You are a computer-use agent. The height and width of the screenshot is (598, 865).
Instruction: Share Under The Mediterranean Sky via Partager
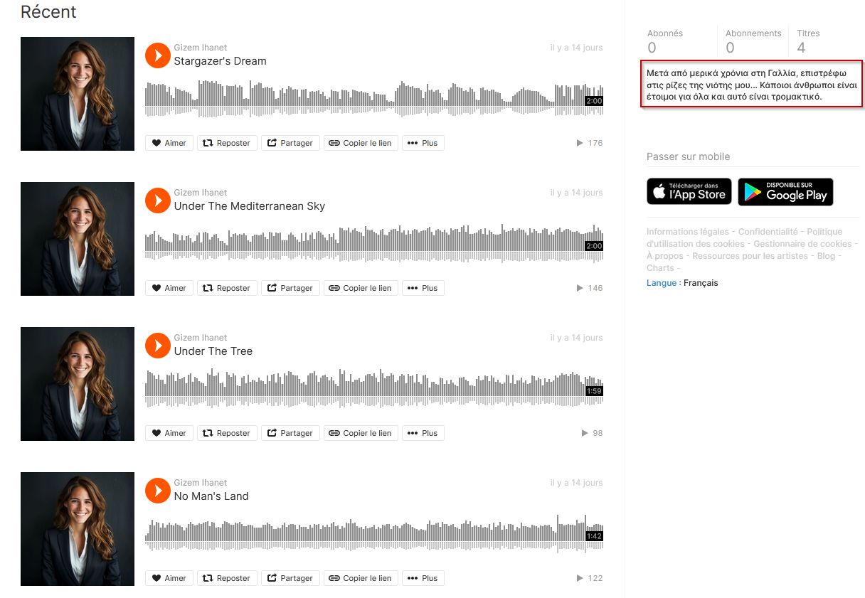tap(290, 288)
